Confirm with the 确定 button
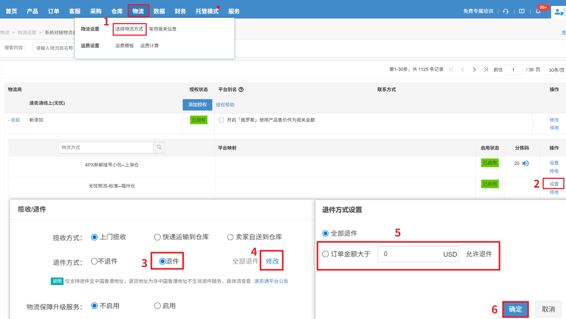The height and width of the screenshot is (319, 566). pos(515,309)
